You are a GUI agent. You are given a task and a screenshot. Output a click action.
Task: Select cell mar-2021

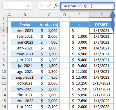[25, 42]
